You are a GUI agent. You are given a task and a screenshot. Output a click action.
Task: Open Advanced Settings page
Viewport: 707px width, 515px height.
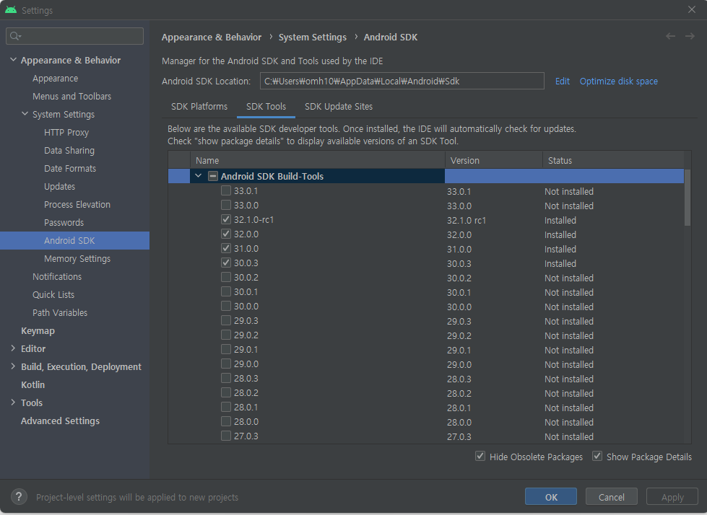(60, 421)
